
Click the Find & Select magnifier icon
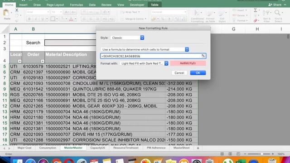pos(278,16)
